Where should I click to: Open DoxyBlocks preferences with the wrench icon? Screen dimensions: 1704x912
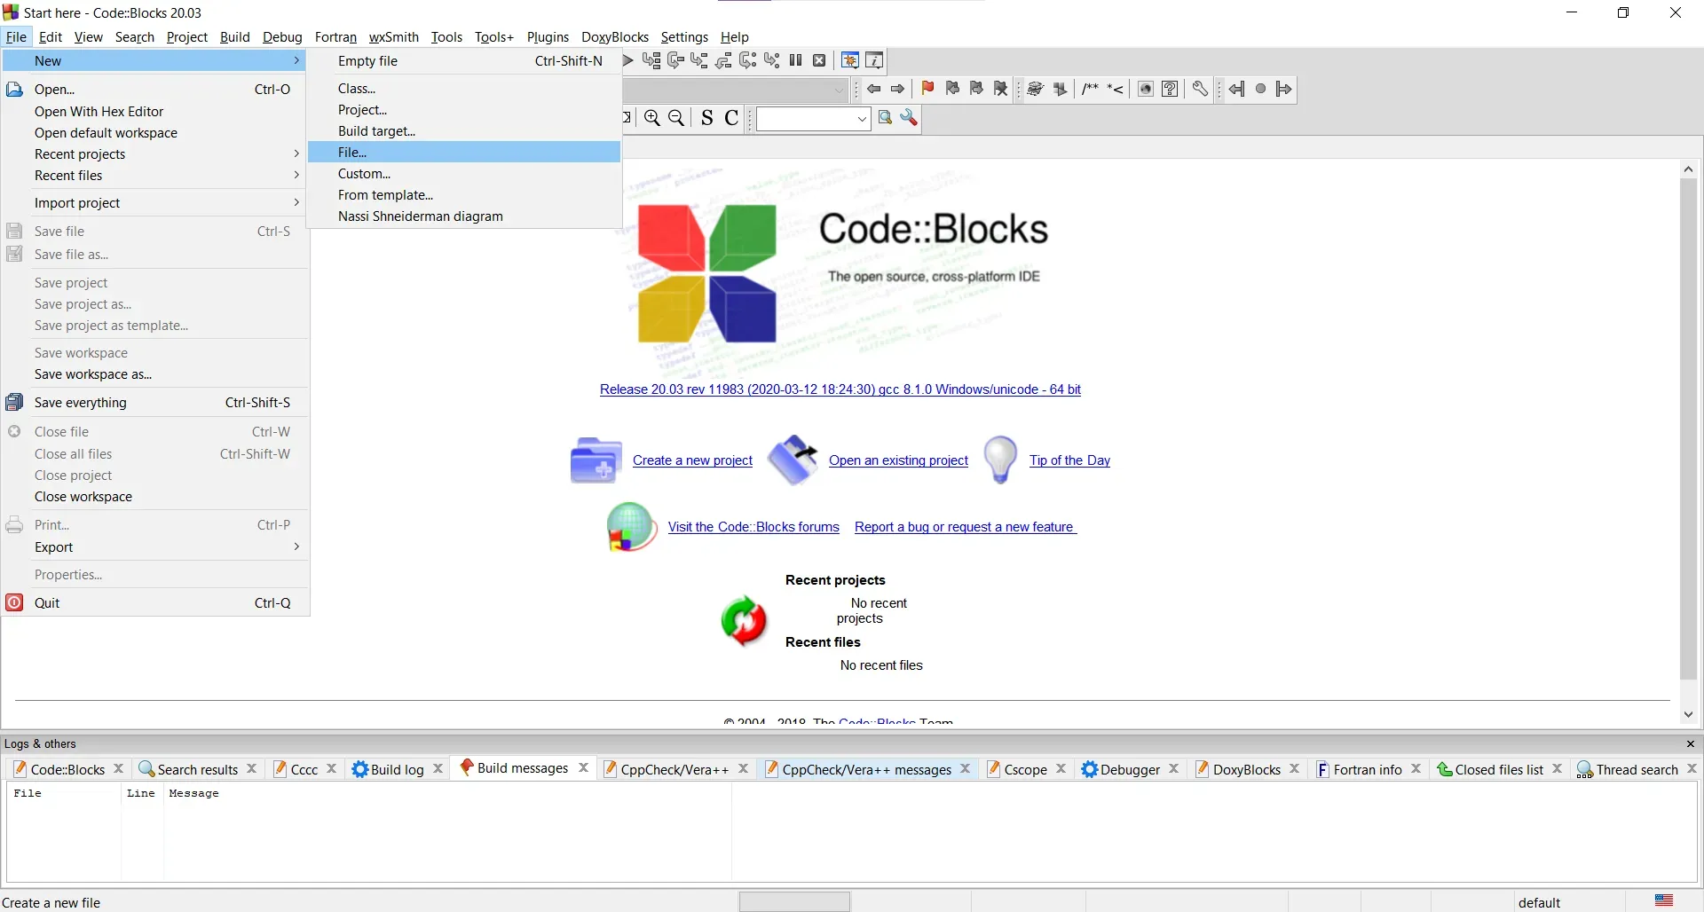(1200, 89)
